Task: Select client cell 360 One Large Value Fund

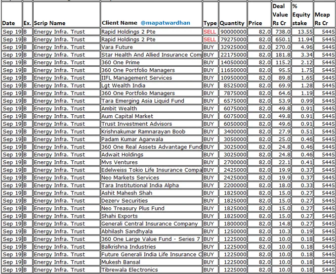Action: [x=151, y=239]
